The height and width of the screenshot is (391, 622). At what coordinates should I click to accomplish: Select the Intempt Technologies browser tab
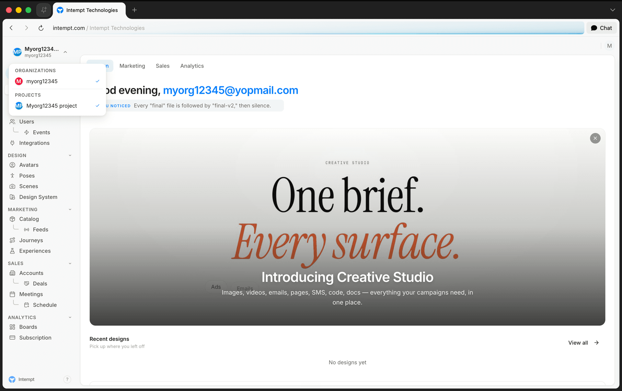89,10
